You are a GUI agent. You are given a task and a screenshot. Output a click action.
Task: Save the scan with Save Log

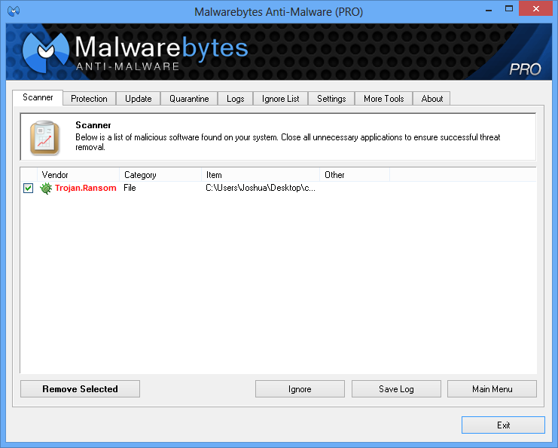point(396,389)
